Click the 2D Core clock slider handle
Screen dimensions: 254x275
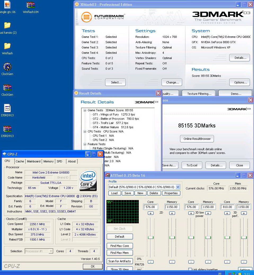(x=151, y=237)
